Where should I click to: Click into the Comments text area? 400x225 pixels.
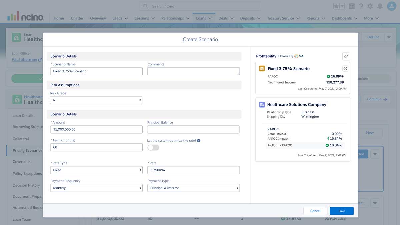(x=193, y=71)
